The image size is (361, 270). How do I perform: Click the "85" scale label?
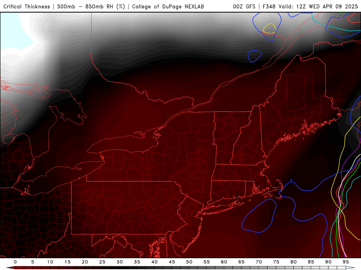(311, 262)
